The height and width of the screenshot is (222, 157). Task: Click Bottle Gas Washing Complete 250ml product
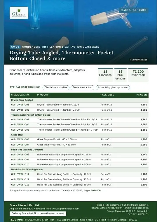pyautogui.click(x=64, y=159)
